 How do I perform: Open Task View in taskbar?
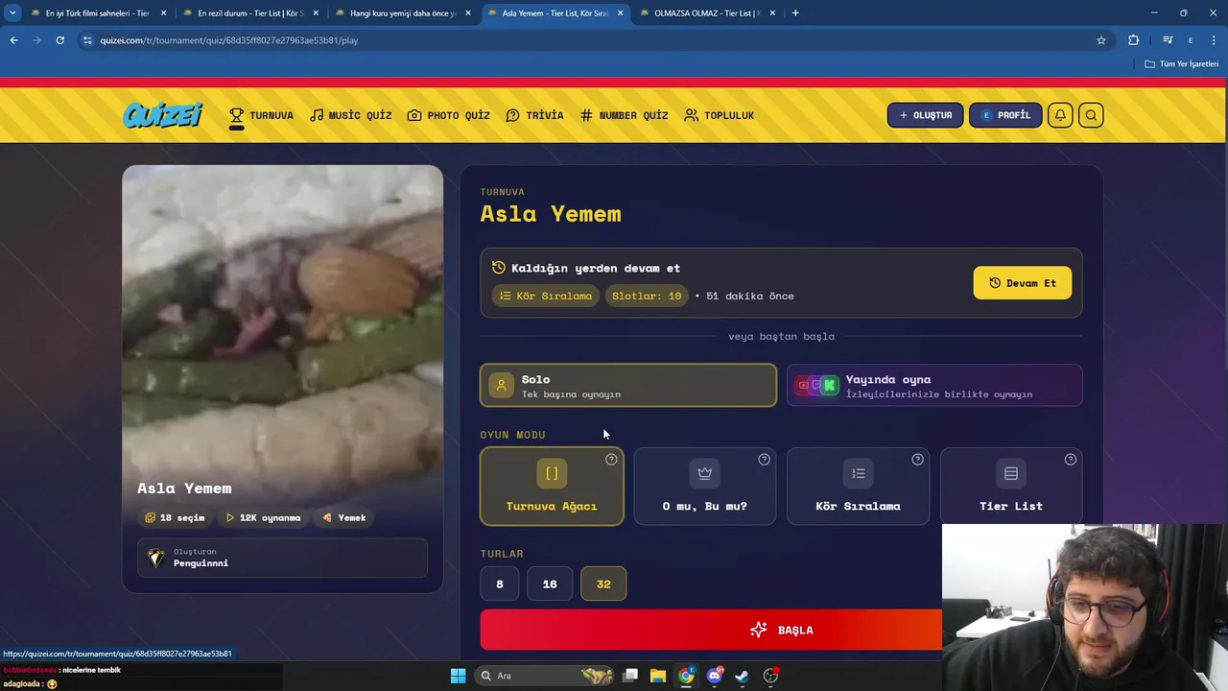point(630,676)
